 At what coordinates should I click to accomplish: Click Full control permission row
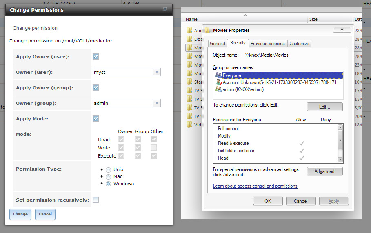point(275,129)
